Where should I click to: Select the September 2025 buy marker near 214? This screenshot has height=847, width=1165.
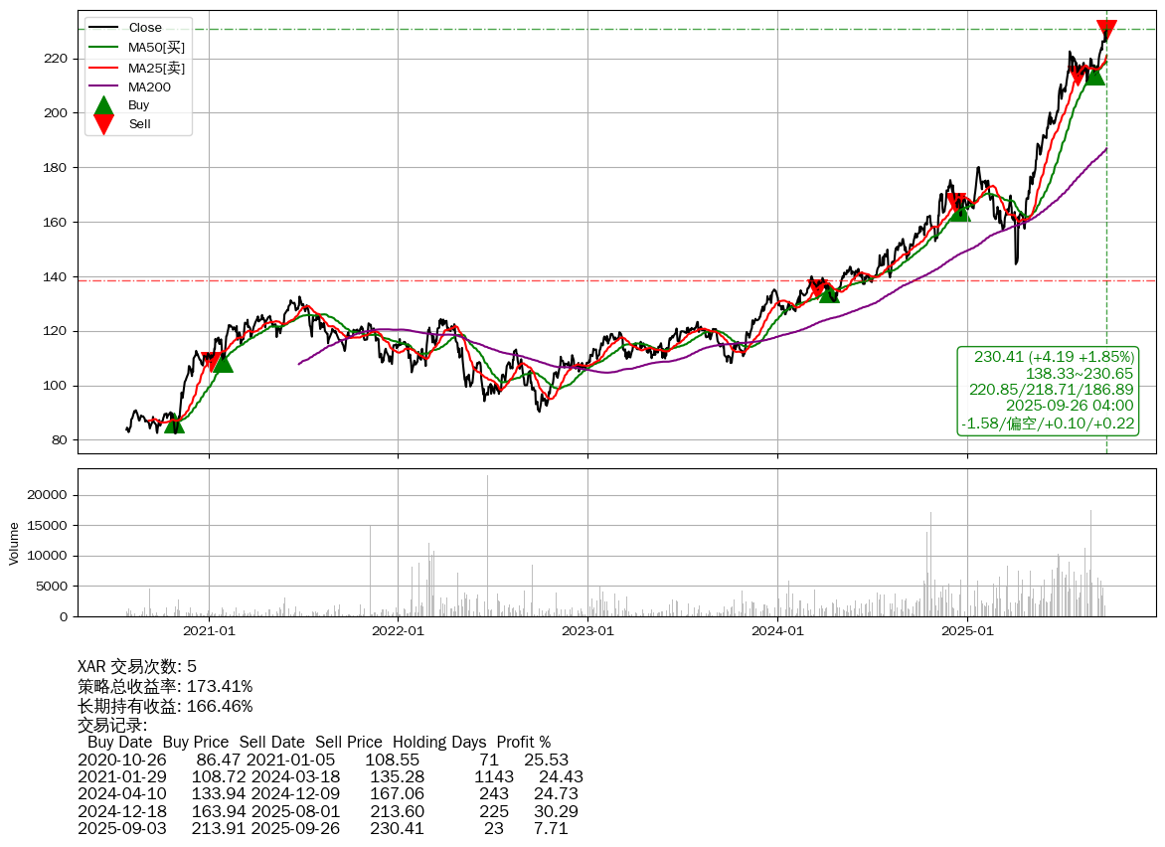point(1094,76)
